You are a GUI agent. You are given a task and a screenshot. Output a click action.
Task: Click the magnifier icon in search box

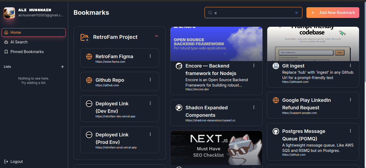point(210,13)
